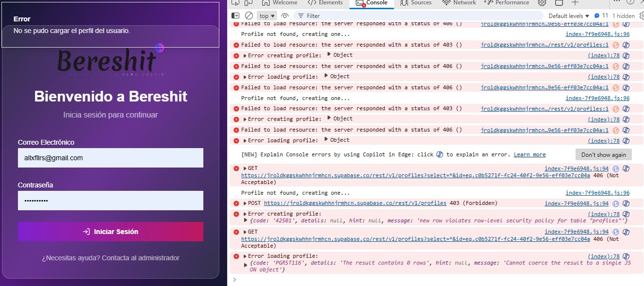The image size is (644, 286).
Task: Open the POST supabase rest/v1/profiles URL
Action: point(355,203)
